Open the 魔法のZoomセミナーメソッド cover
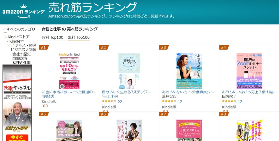The image size is (279, 141). click(x=249, y=71)
